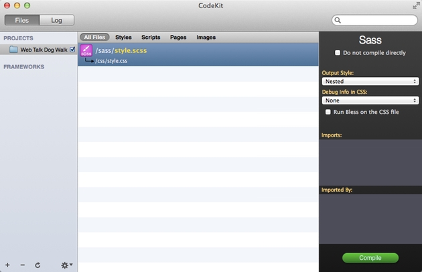Viewport: 422px width, 272px height.
Task: Click the FRAMEWORKS section header
Action: click(x=24, y=67)
